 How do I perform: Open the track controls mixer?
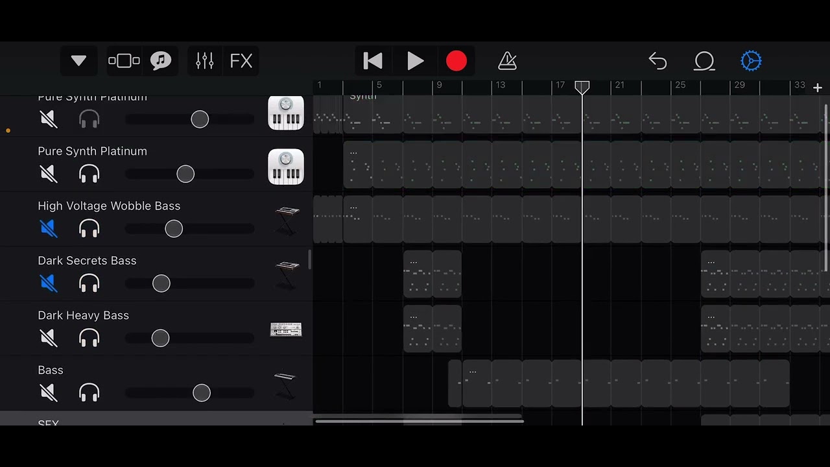(205, 61)
